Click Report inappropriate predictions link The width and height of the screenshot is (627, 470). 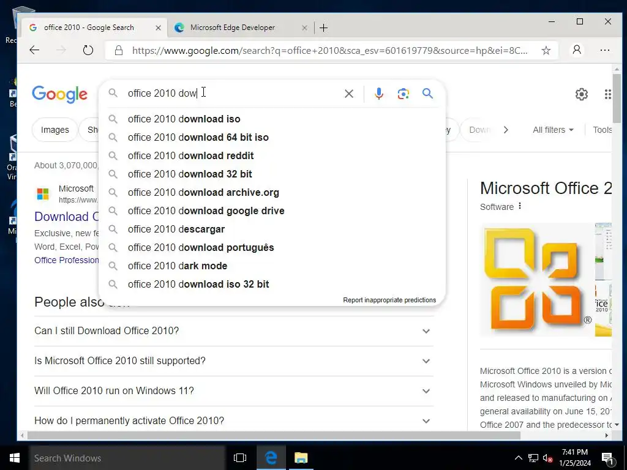[x=389, y=300]
